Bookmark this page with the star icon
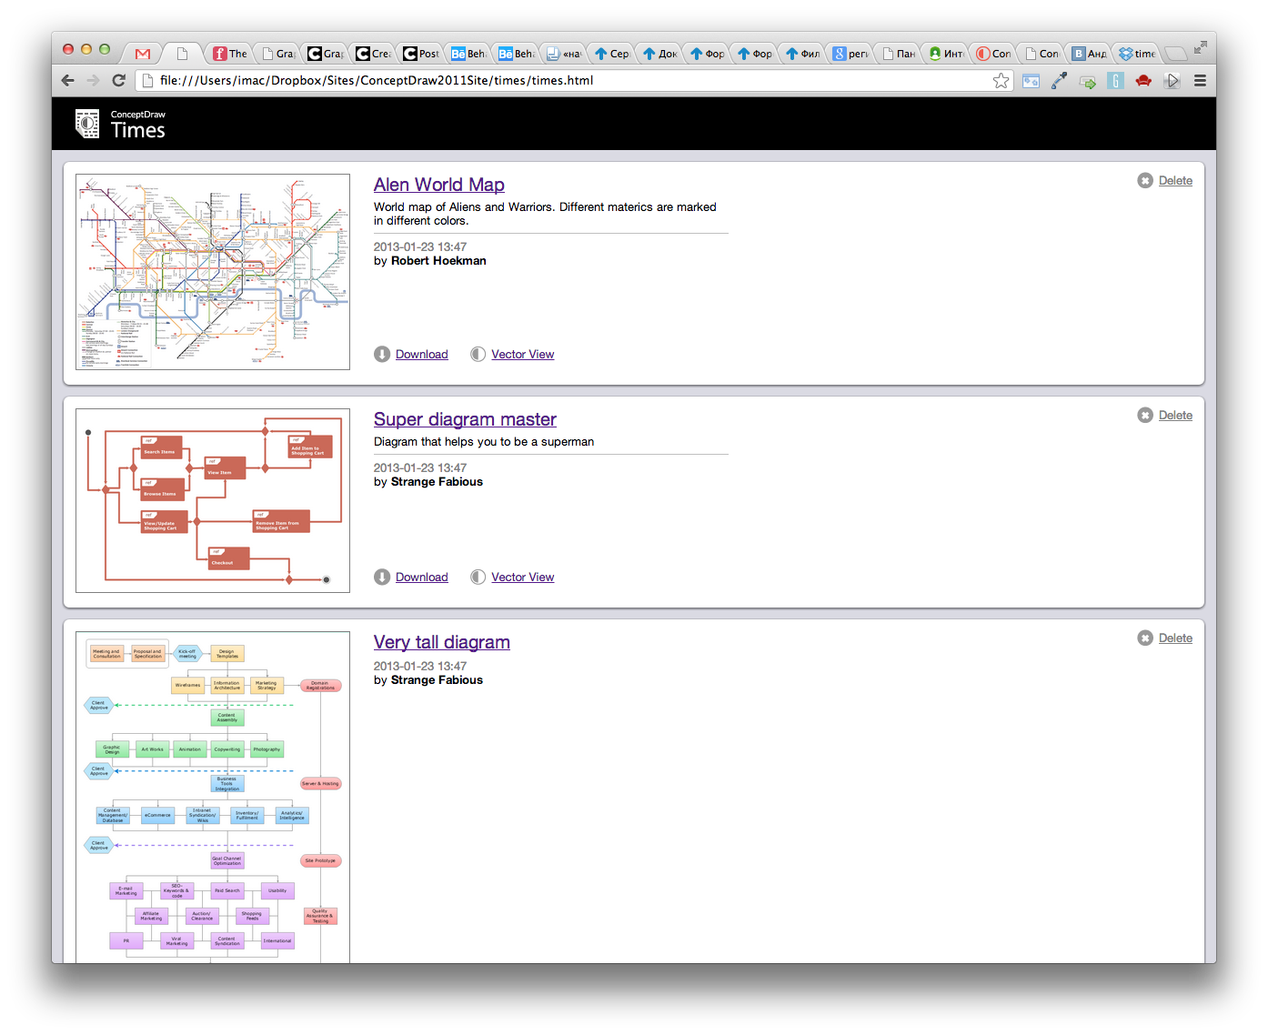The height and width of the screenshot is (1035, 1268). 1001,81
